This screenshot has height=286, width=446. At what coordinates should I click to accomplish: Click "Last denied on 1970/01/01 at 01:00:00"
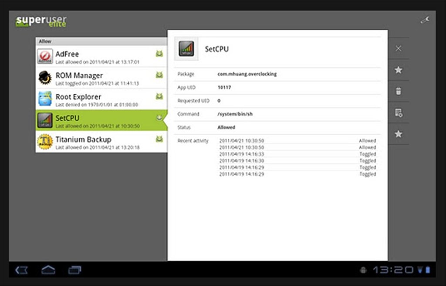point(97,105)
